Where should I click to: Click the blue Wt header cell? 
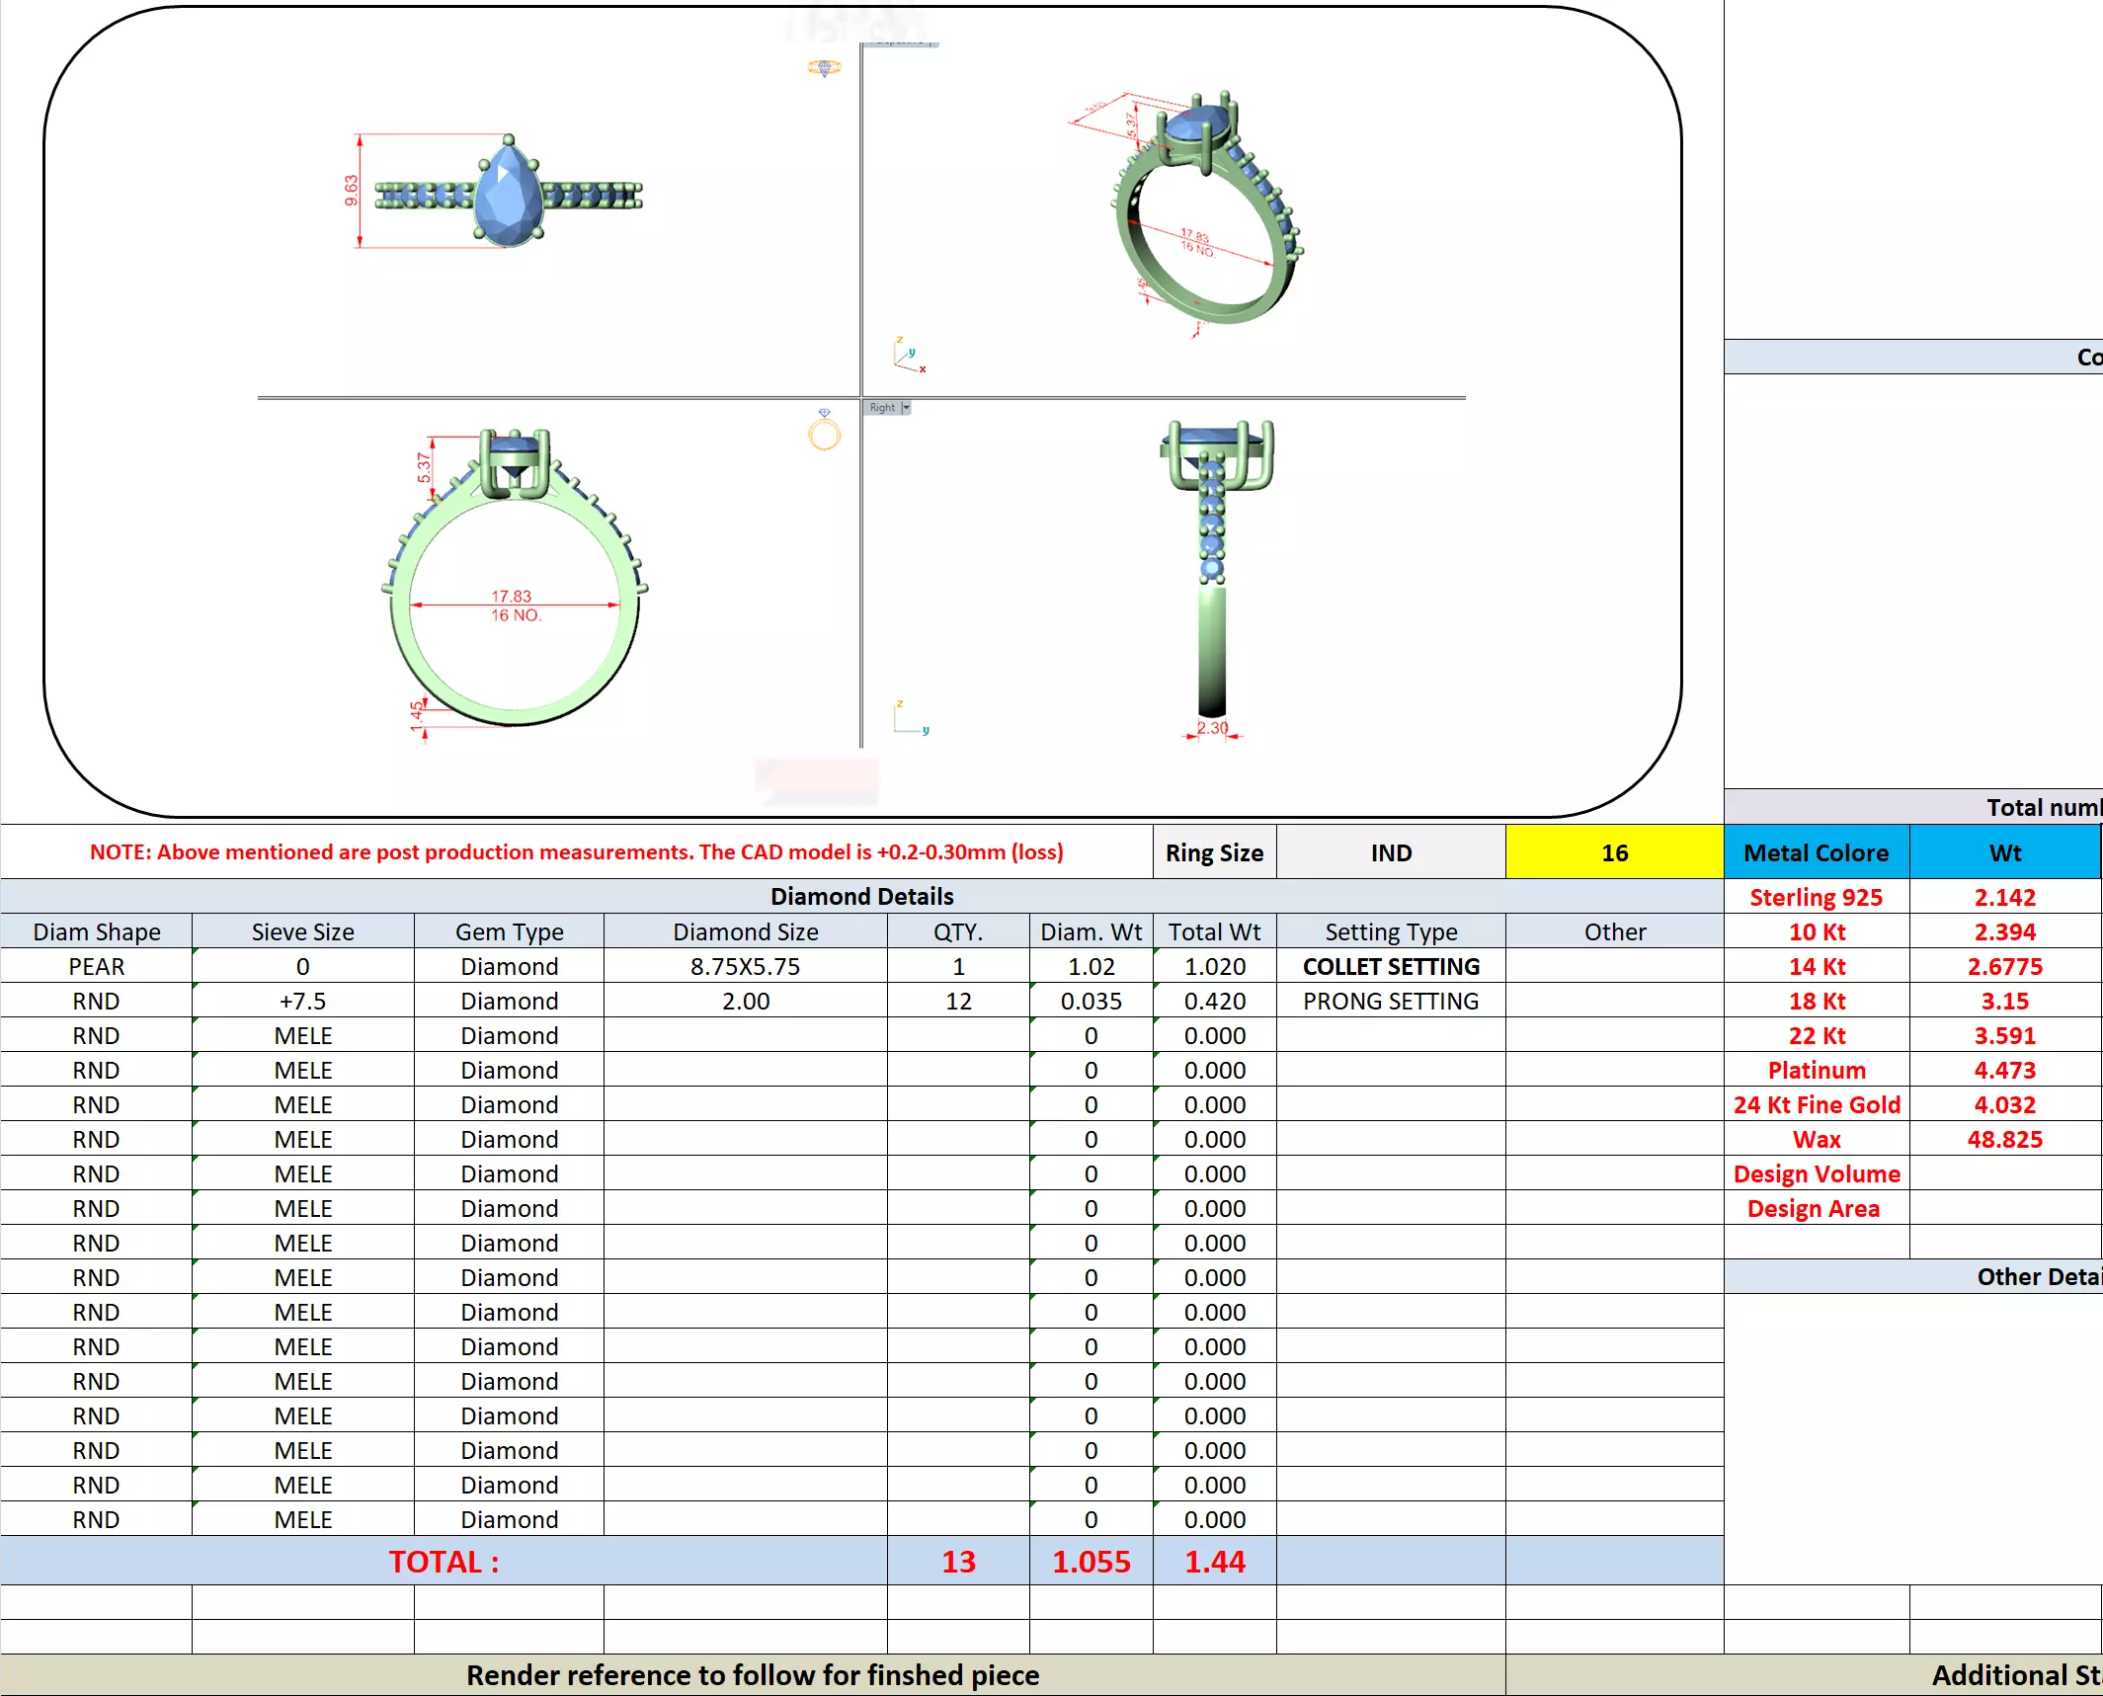[x=2004, y=852]
